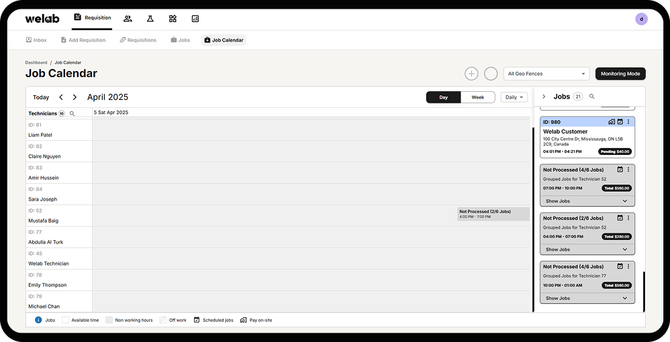Click pay on-site icon on job 980
This screenshot has width=670, height=342.
tap(612, 122)
